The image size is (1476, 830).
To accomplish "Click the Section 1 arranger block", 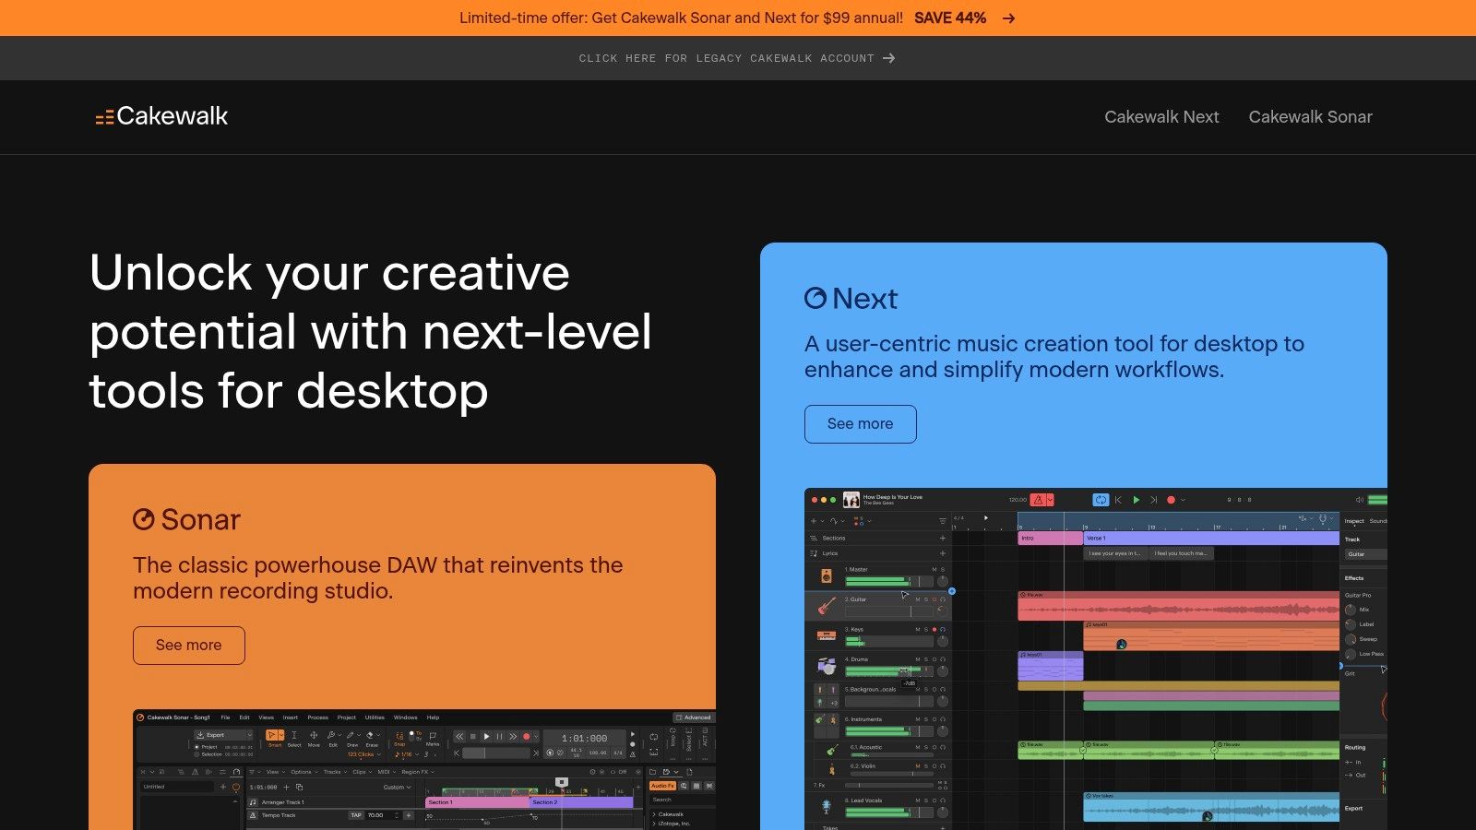I will (477, 802).
